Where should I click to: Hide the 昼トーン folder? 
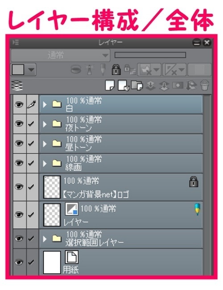tap(19, 143)
